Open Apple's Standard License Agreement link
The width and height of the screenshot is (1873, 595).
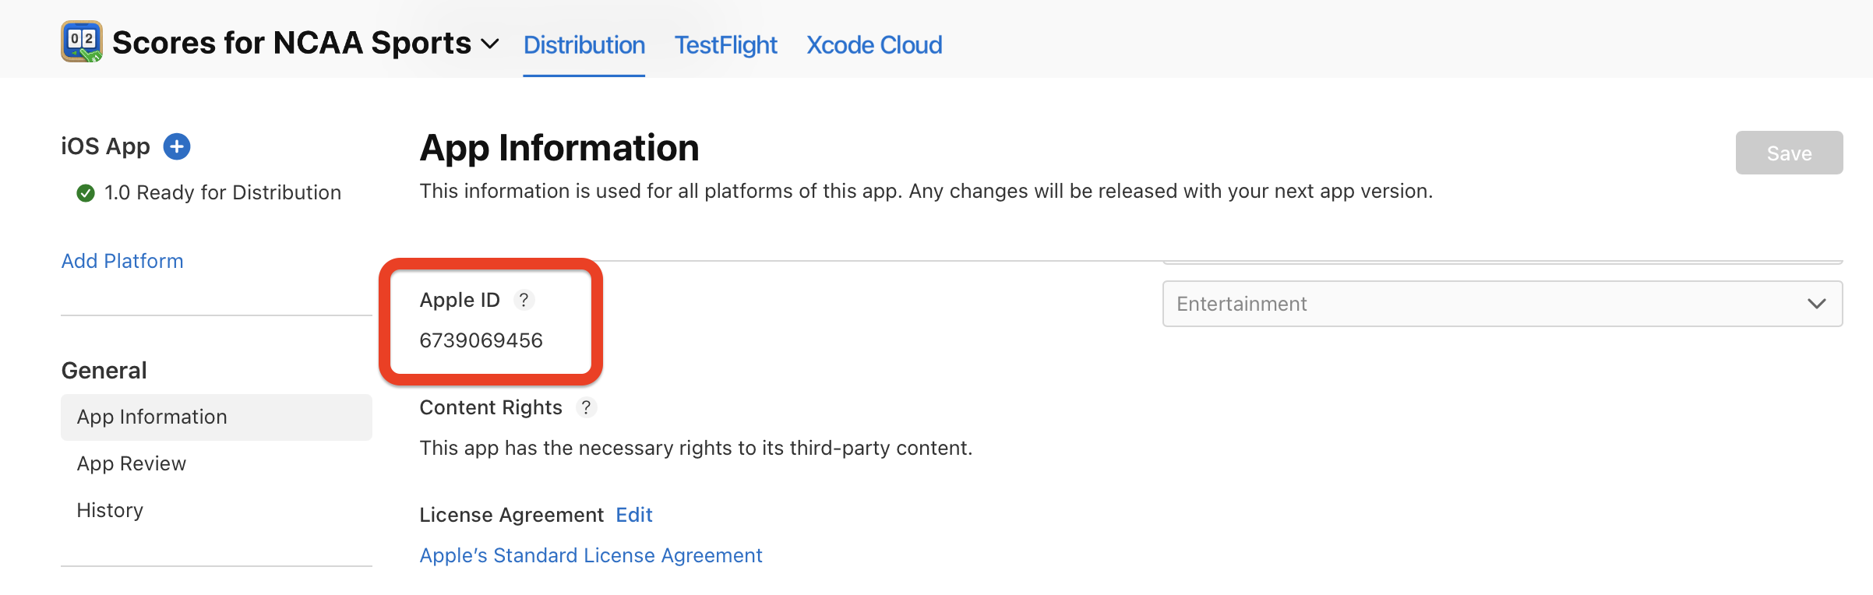pos(591,555)
